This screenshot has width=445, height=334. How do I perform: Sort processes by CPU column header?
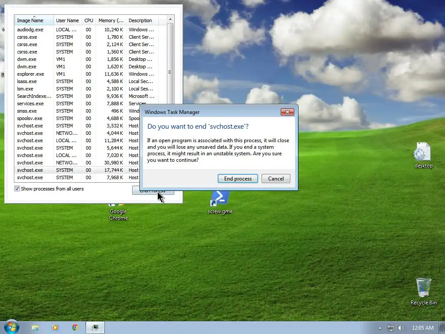click(x=89, y=20)
